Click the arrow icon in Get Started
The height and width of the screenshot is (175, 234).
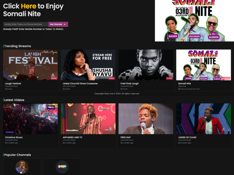point(65,24)
